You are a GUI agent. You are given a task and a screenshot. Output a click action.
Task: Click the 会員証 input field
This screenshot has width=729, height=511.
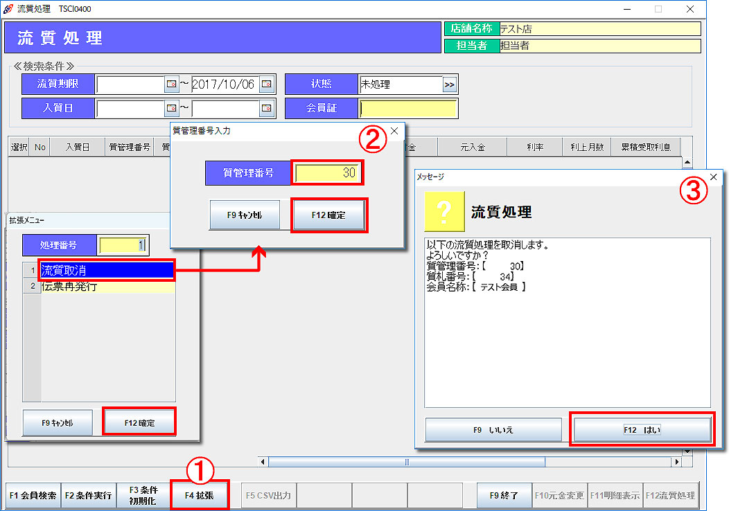click(408, 108)
